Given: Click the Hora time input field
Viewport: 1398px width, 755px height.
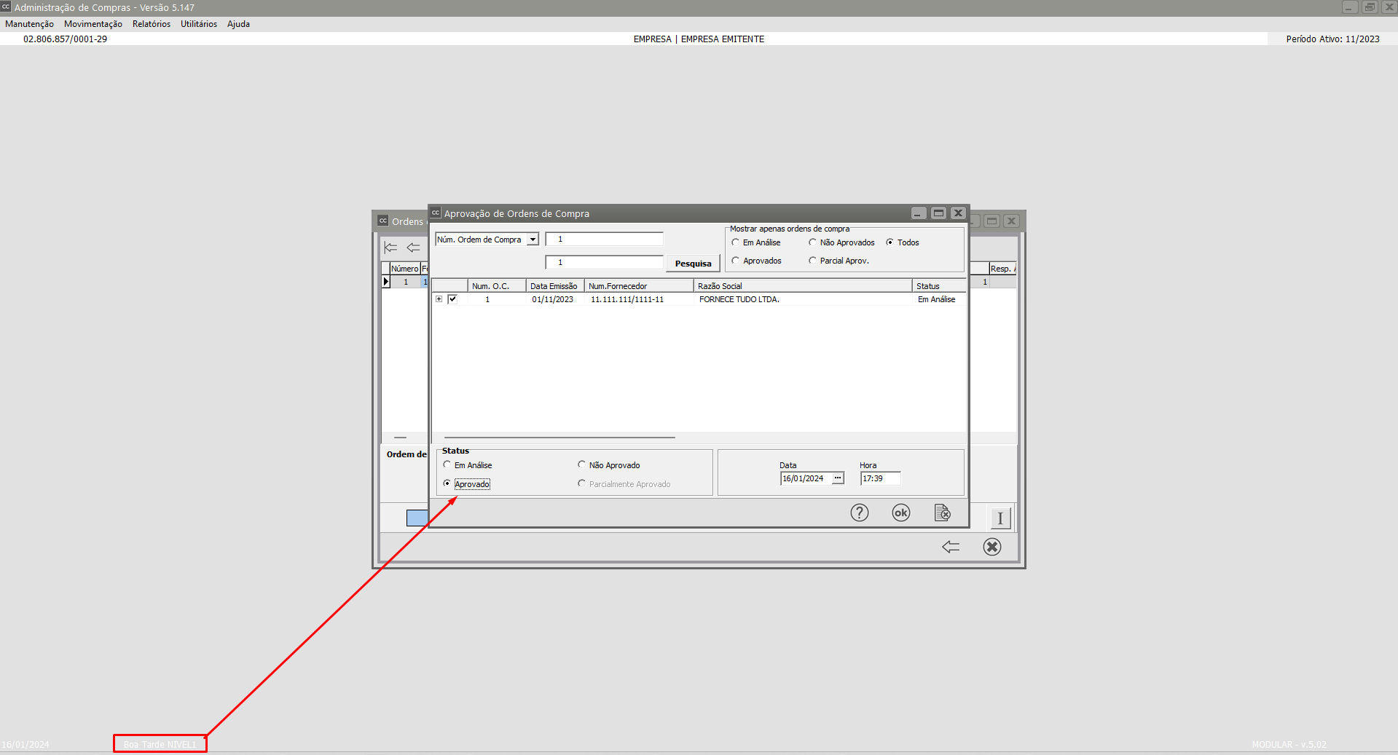Looking at the screenshot, I should pyautogui.click(x=880, y=478).
